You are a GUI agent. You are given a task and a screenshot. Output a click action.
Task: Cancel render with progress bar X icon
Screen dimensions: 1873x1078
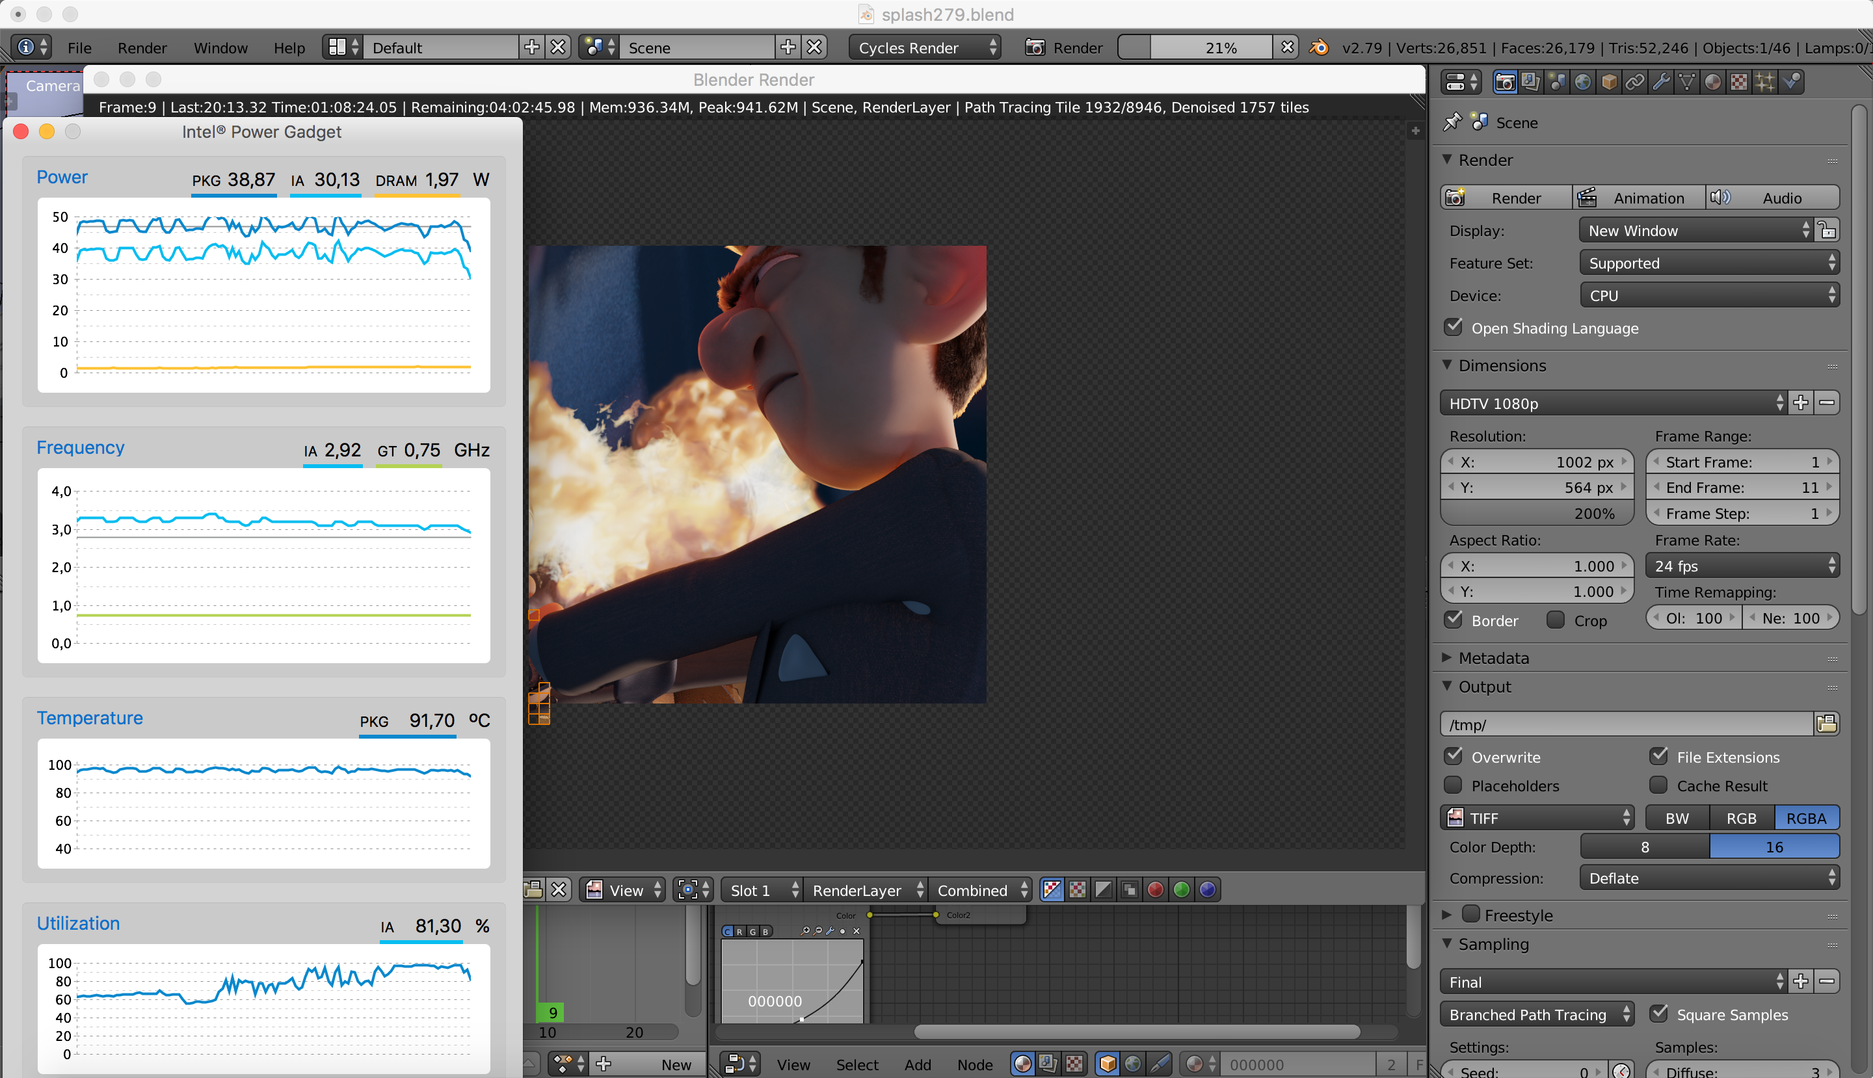pyautogui.click(x=1288, y=47)
